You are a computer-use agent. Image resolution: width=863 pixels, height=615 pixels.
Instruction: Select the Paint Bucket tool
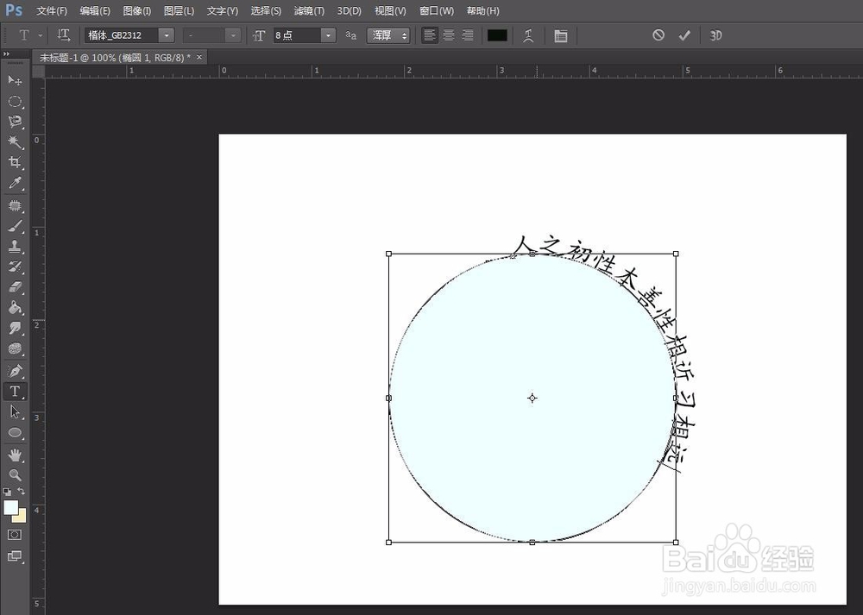coord(15,307)
